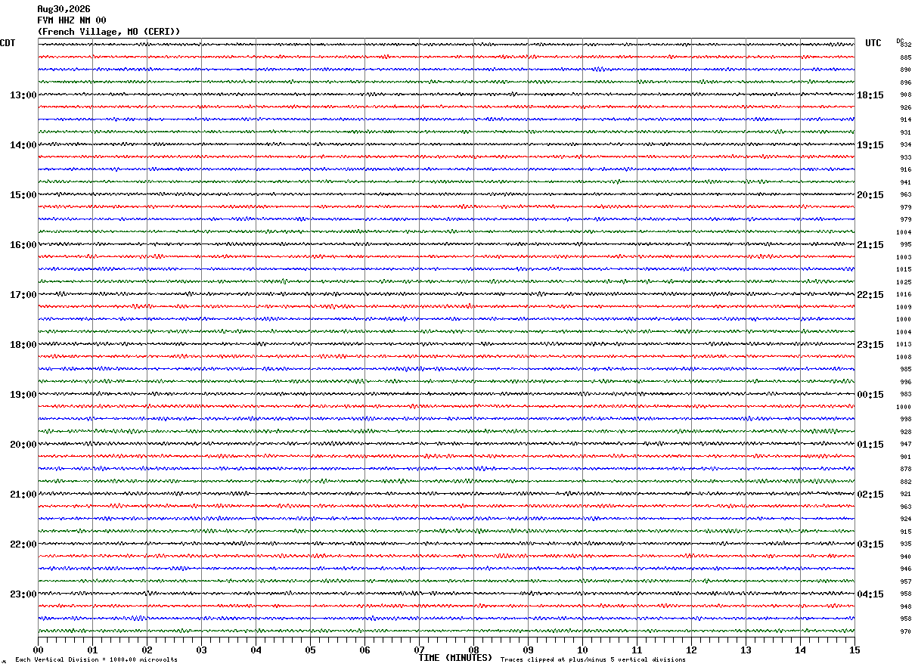Click minute marker 15 on time axis
This screenshot has height=670, width=915.
point(855,650)
